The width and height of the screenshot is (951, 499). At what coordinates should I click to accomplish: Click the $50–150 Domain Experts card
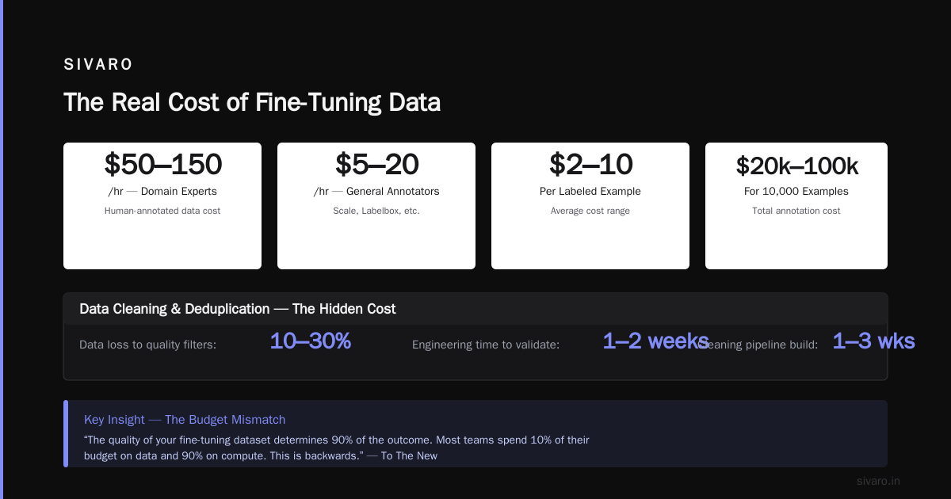[x=162, y=206]
